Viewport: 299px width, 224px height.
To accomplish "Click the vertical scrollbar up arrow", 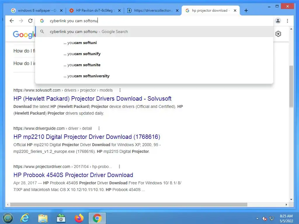I will [x=291, y=29].
